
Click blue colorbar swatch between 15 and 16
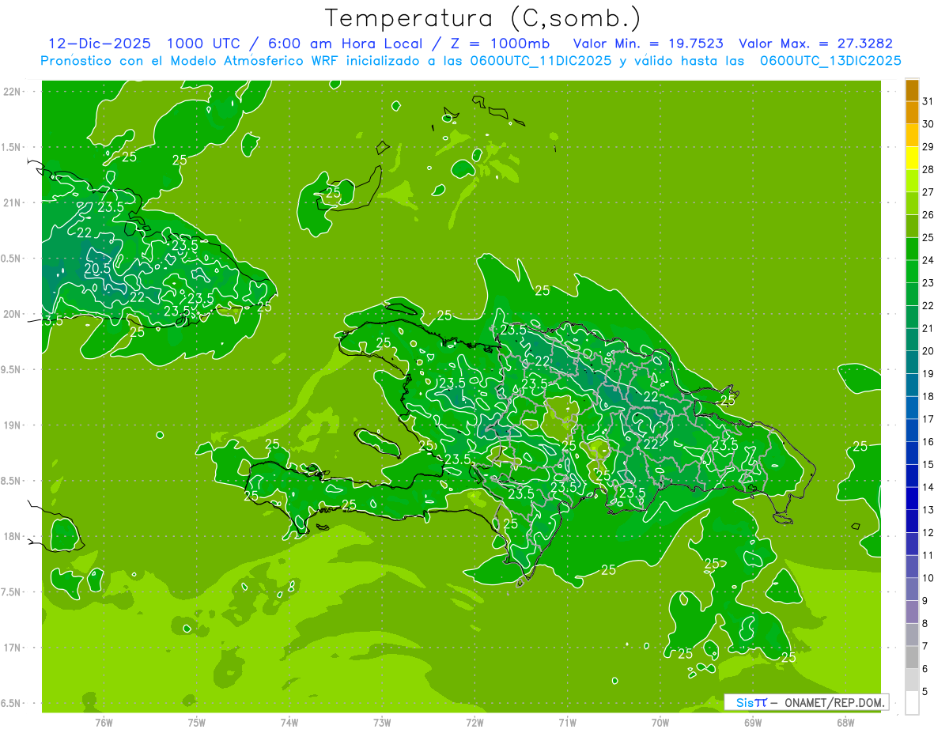[912, 453]
